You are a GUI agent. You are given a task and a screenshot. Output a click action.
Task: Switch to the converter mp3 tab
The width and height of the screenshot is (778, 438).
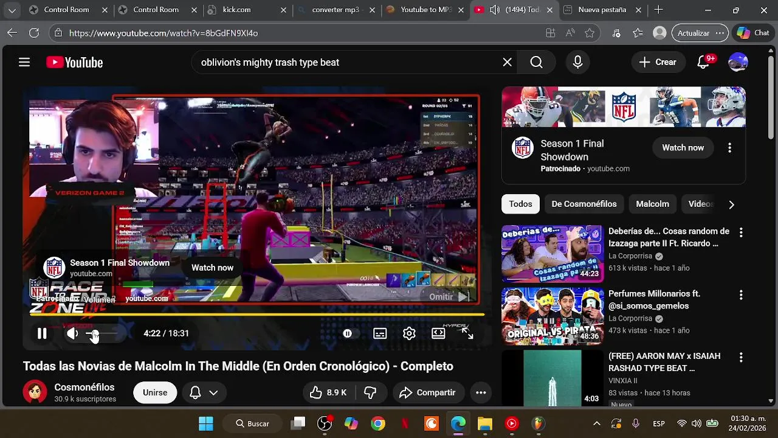(336, 10)
